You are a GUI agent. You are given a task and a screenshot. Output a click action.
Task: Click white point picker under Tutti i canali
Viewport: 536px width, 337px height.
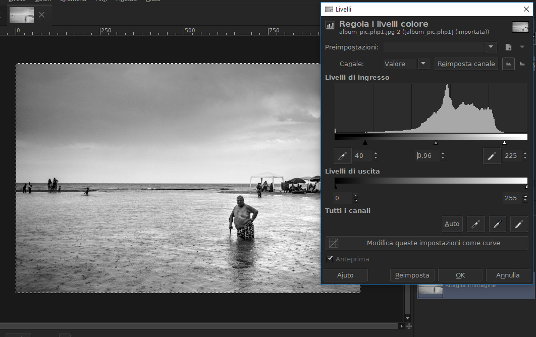tap(519, 224)
